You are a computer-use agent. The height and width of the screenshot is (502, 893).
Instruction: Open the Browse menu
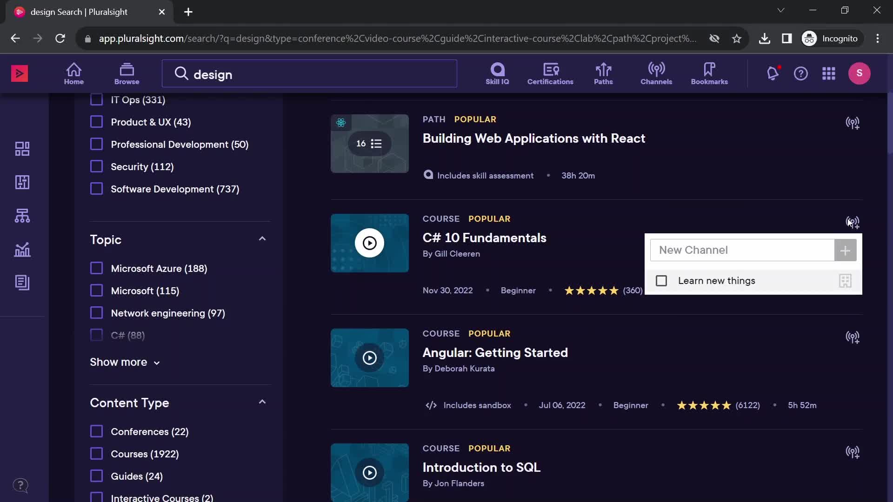[x=127, y=73]
